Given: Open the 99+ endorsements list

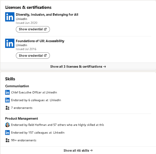Looking at the screenshot, I should point(24,140).
